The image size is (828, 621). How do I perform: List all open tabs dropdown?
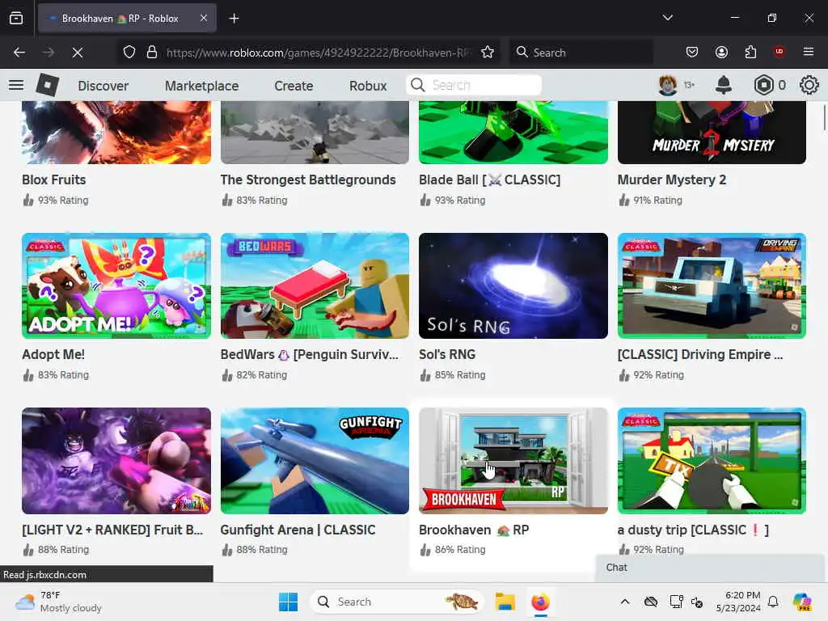667,18
